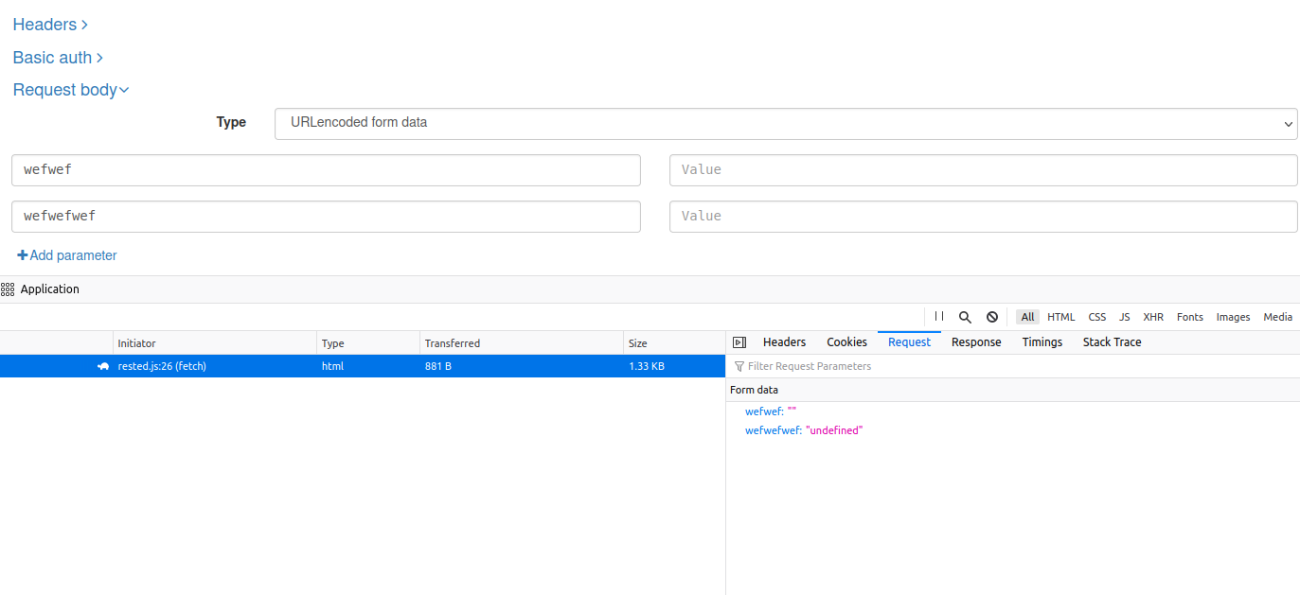Filter requests by Images
Viewport: 1300px width, 595px height.
pyautogui.click(x=1233, y=317)
